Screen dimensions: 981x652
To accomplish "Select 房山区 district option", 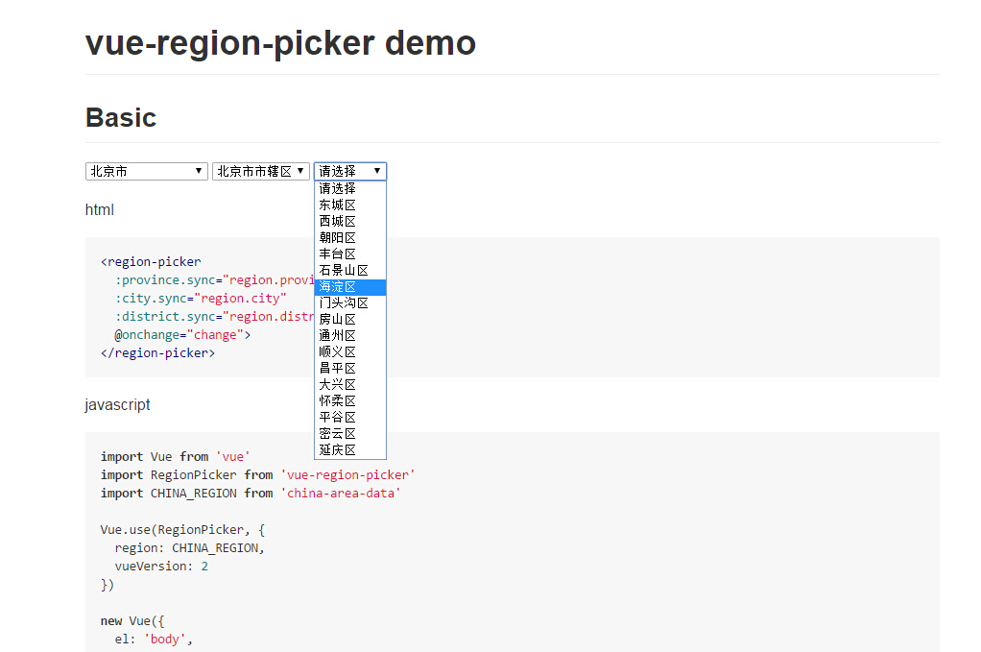I will [349, 319].
